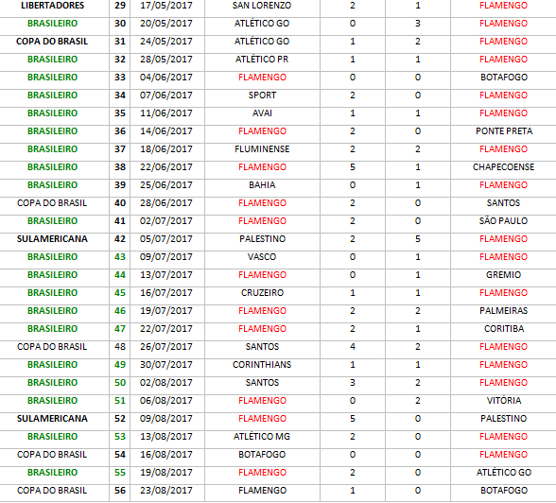Click the GREMIO away team cell
The image size is (556, 503).
click(503, 275)
